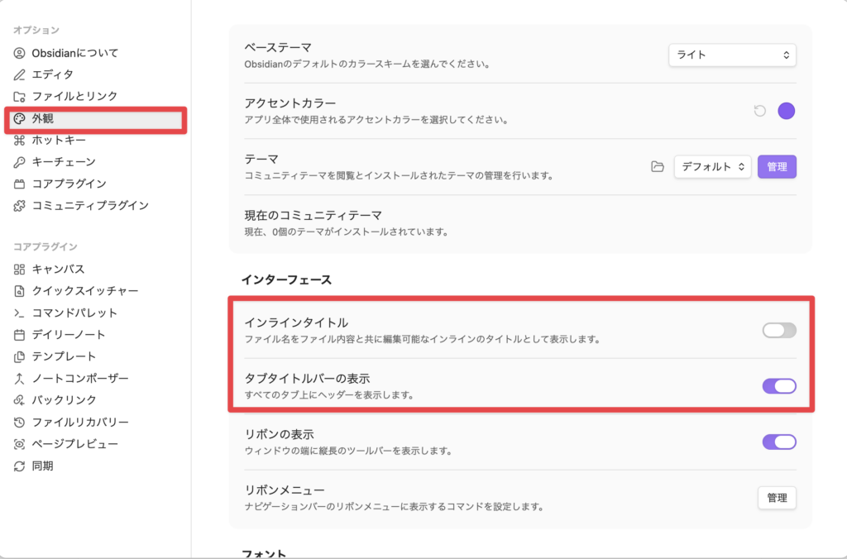The height and width of the screenshot is (559, 847).
Task: Click the calendar icon for デイリーノート
Action: [20, 335]
